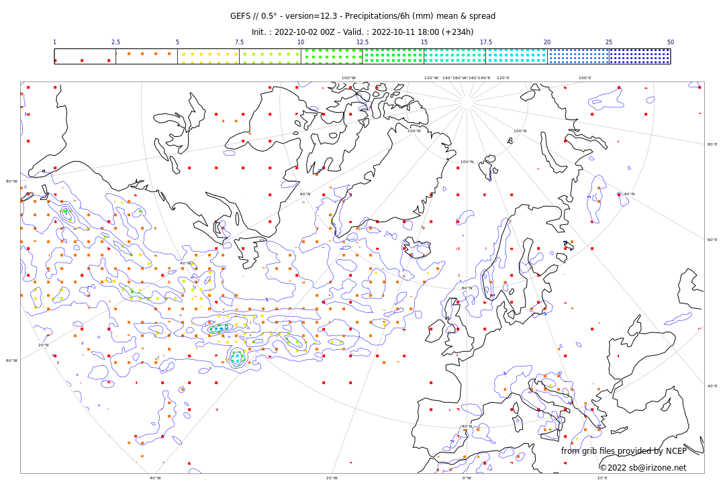Click the legend value 50
The image size is (725, 482).
pos(671,42)
